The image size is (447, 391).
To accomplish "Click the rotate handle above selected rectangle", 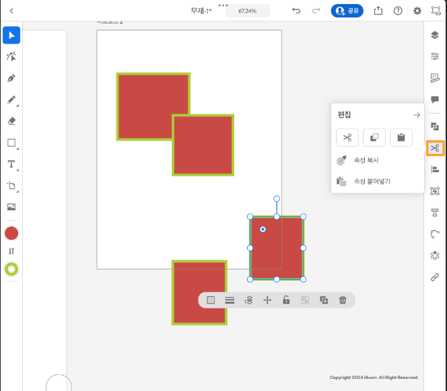I will (x=277, y=199).
